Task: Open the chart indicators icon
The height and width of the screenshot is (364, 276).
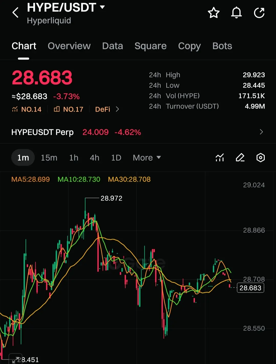Action: pyautogui.click(x=220, y=158)
